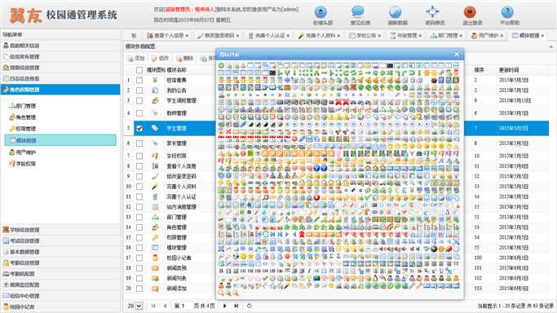Pick the soccer ball icon in picker grid
The image size is (557, 313).
(x=236, y=256)
